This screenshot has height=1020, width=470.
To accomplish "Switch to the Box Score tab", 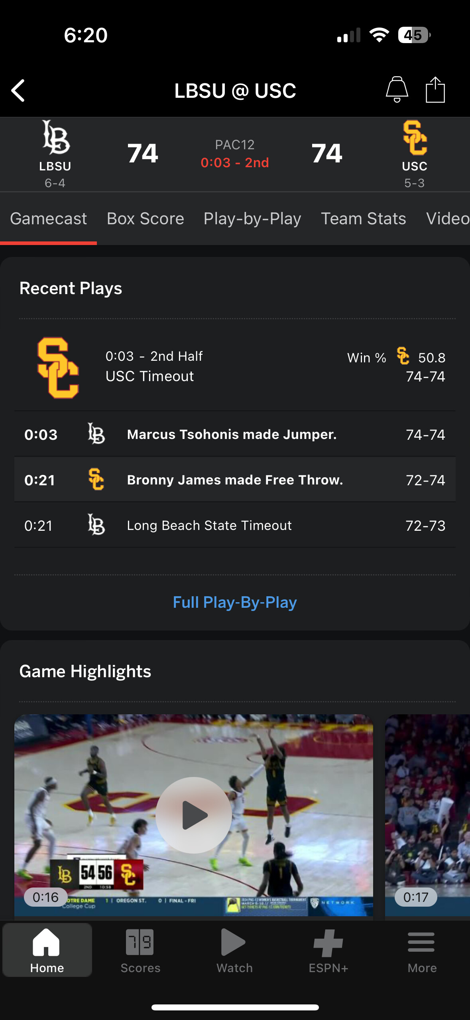I will [146, 219].
